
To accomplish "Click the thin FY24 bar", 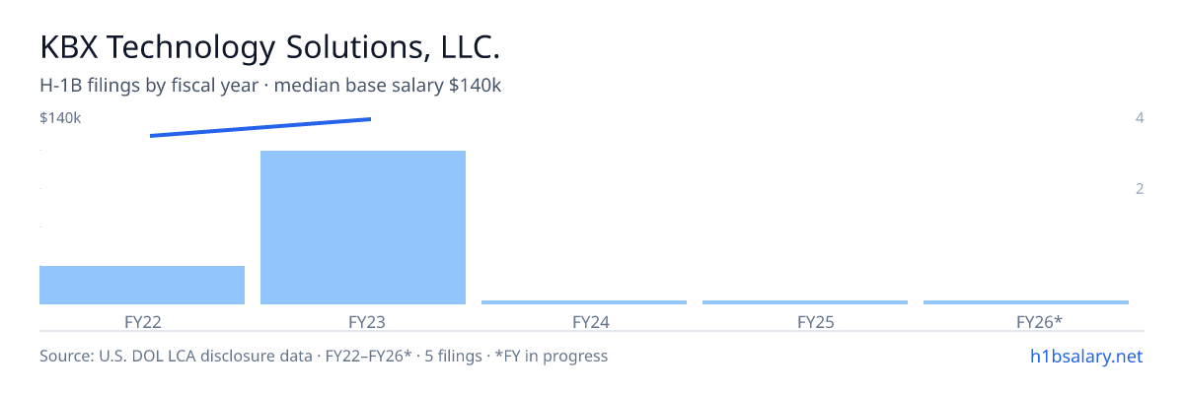I will 584,301.
